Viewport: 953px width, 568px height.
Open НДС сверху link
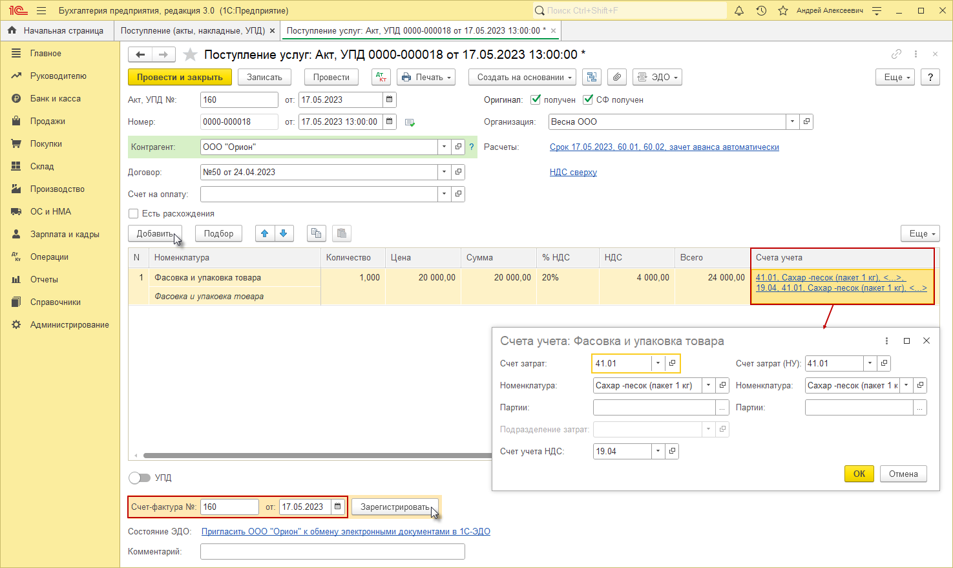[573, 172]
